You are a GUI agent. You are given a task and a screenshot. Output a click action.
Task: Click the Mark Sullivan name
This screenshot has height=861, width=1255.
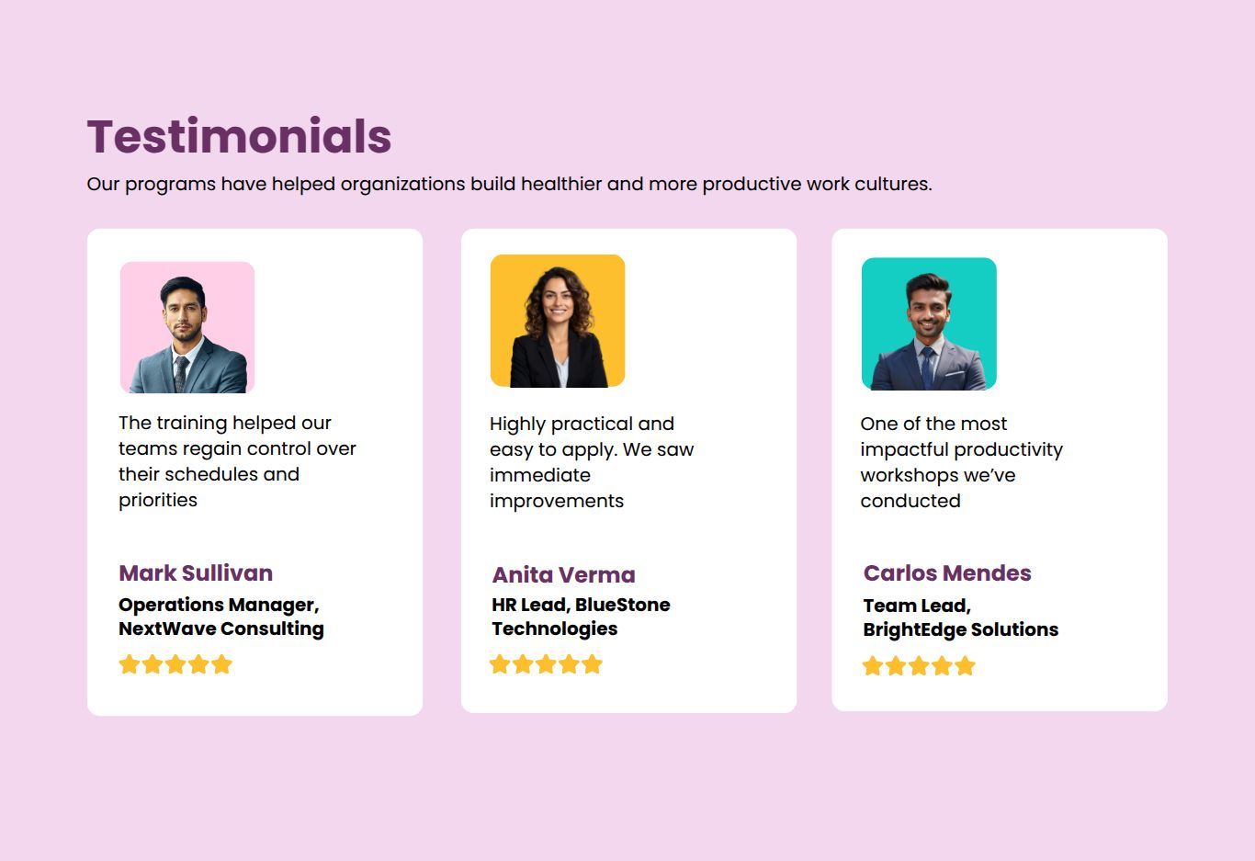coord(196,573)
